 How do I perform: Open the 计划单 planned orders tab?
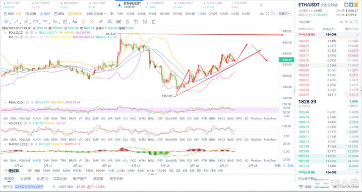(x=26, y=178)
